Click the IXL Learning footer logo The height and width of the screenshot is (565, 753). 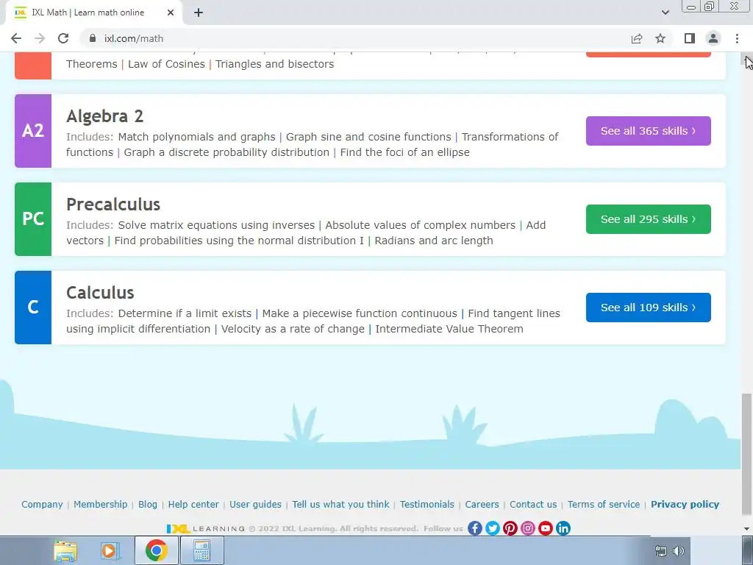click(x=206, y=528)
